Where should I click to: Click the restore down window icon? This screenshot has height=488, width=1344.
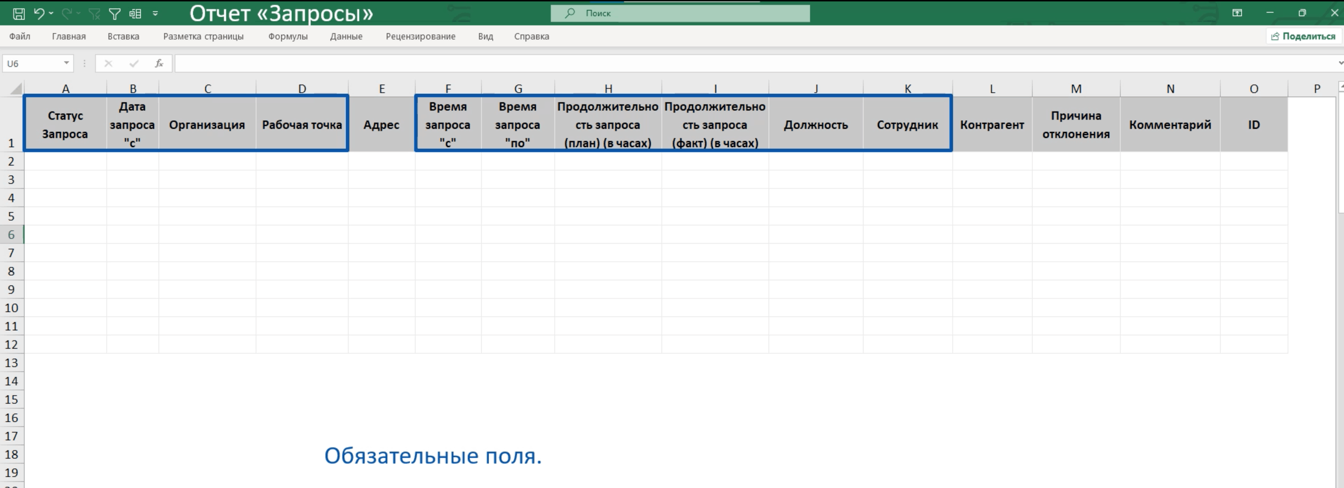pyautogui.click(x=1302, y=13)
